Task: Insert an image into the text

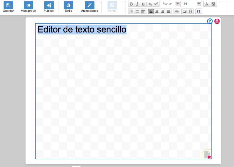Action: coord(185,11)
